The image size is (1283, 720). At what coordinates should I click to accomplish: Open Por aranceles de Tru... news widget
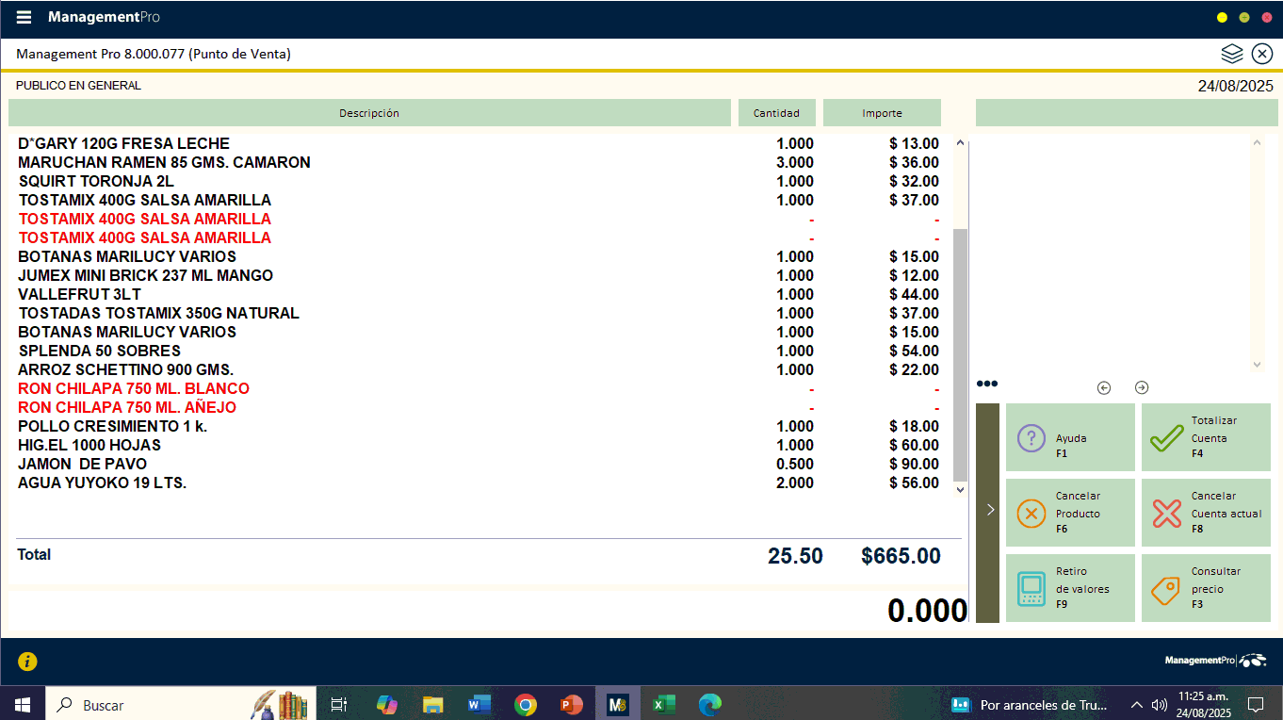pyautogui.click(x=1030, y=704)
